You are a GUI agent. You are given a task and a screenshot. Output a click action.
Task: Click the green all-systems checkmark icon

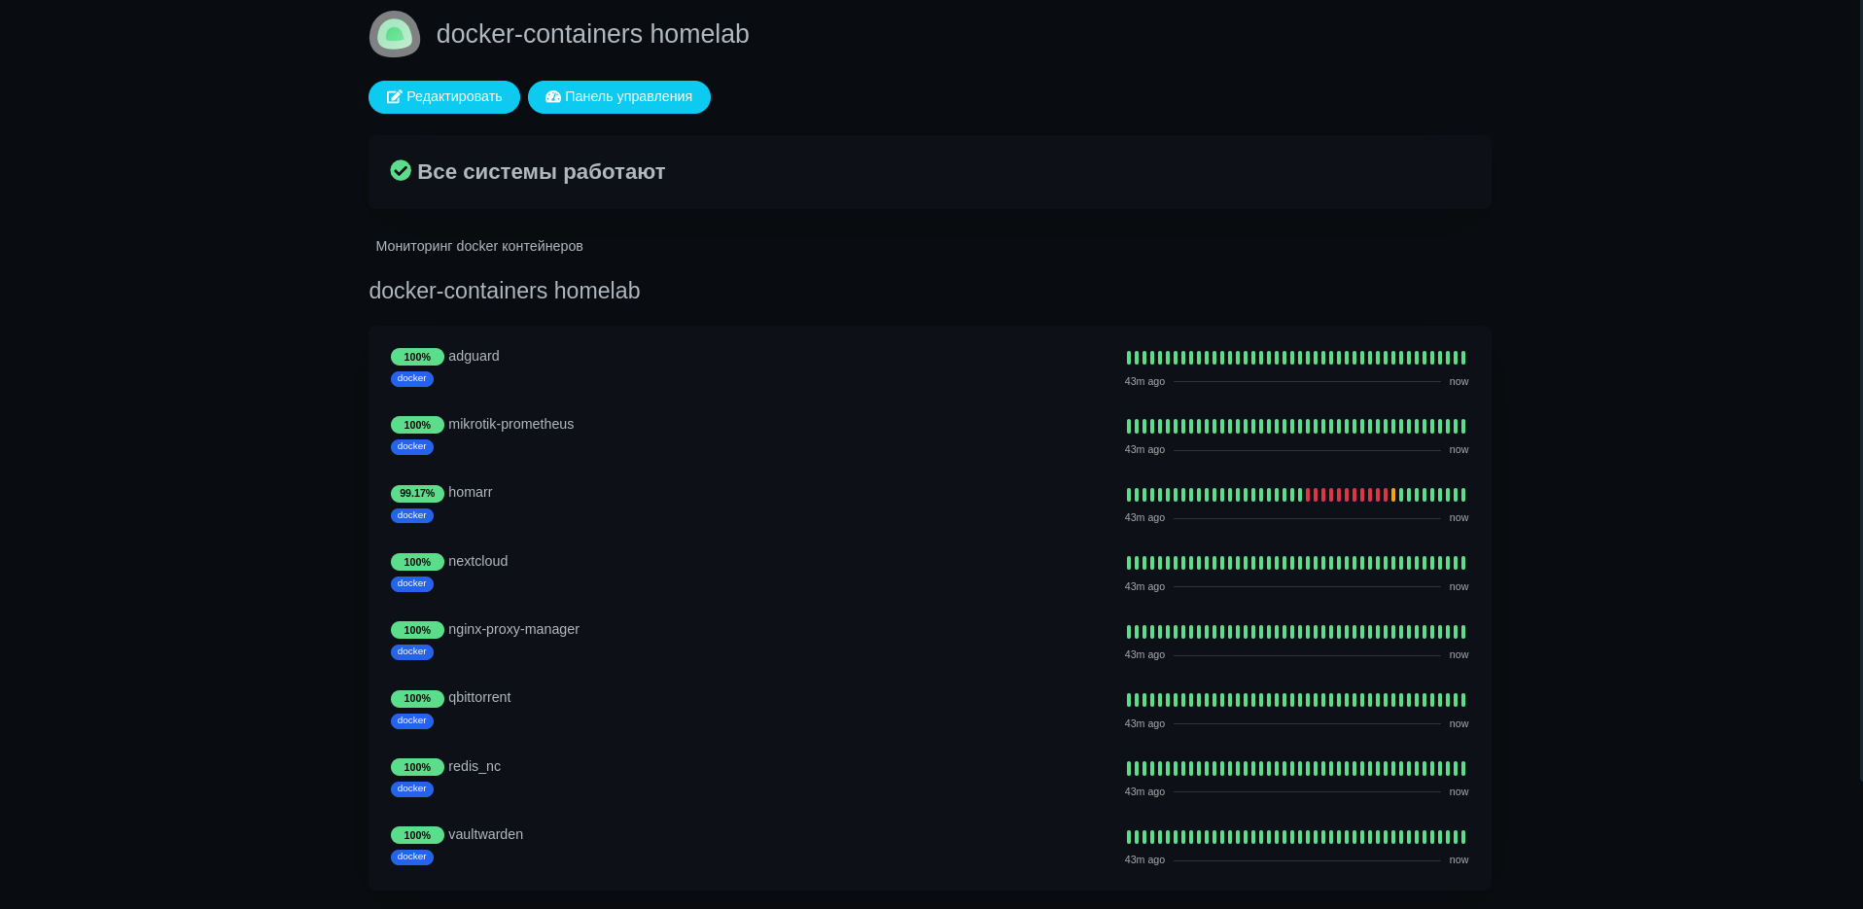pyautogui.click(x=401, y=171)
